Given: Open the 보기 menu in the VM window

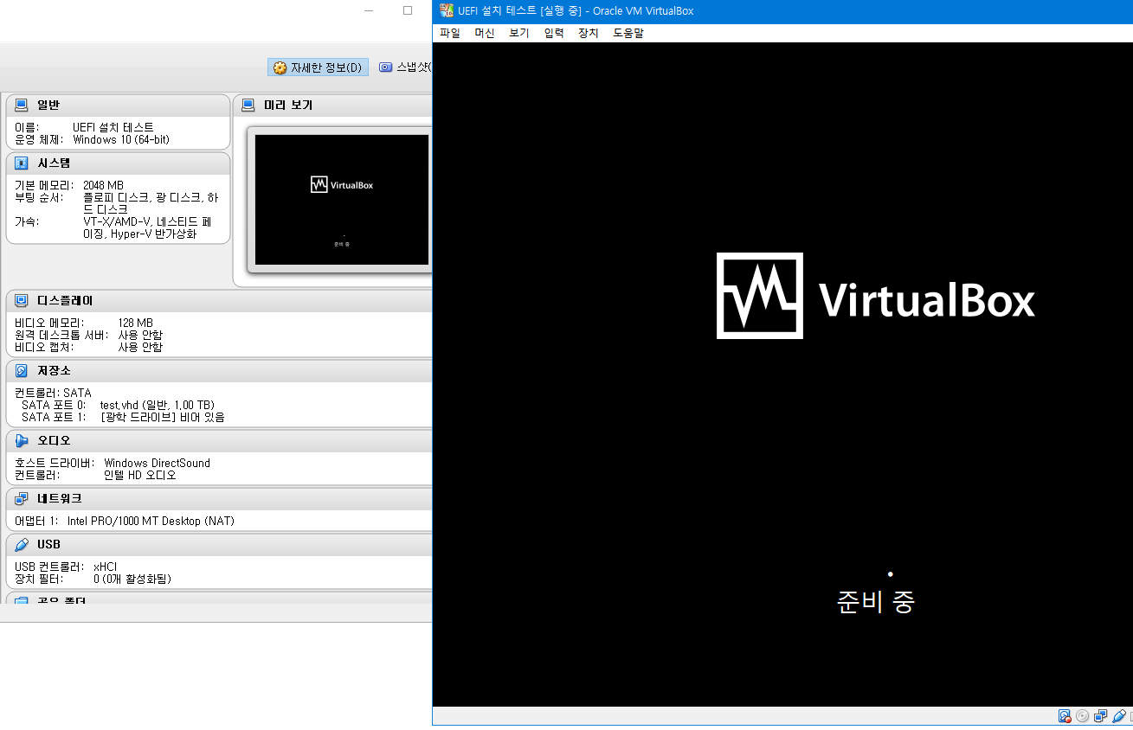Looking at the screenshot, I should pos(519,33).
